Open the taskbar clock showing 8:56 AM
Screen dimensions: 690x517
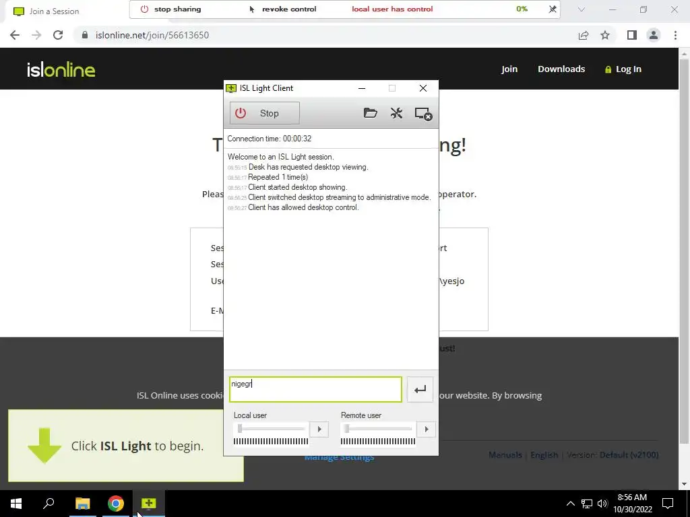(x=632, y=504)
